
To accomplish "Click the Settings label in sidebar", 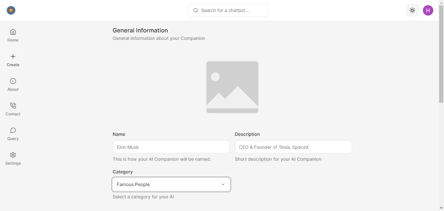I will click(x=13, y=163).
